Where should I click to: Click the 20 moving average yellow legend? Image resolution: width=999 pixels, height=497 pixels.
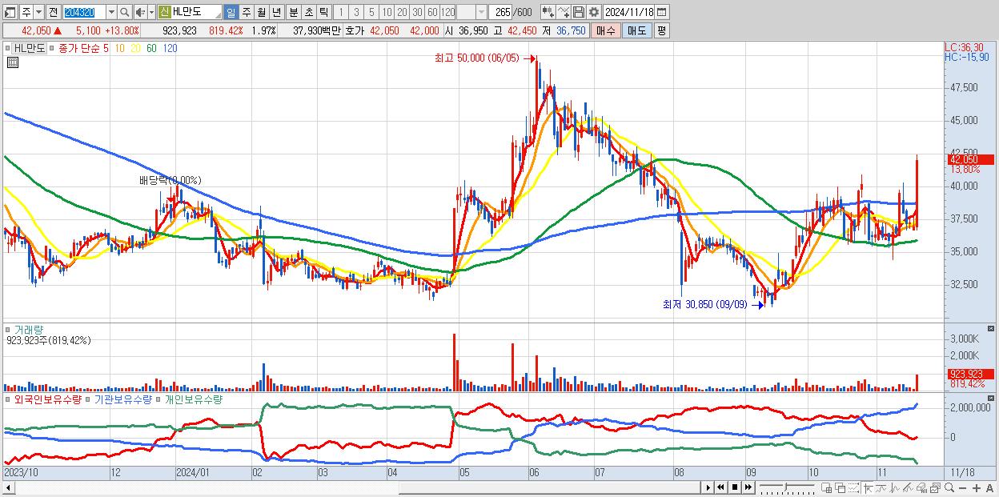click(135, 48)
